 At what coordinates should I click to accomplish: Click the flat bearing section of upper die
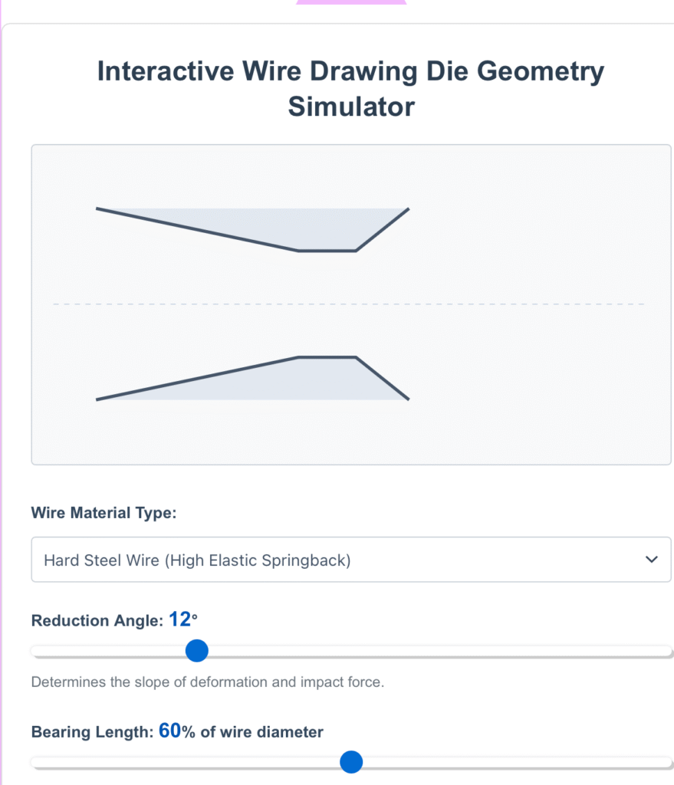click(327, 250)
